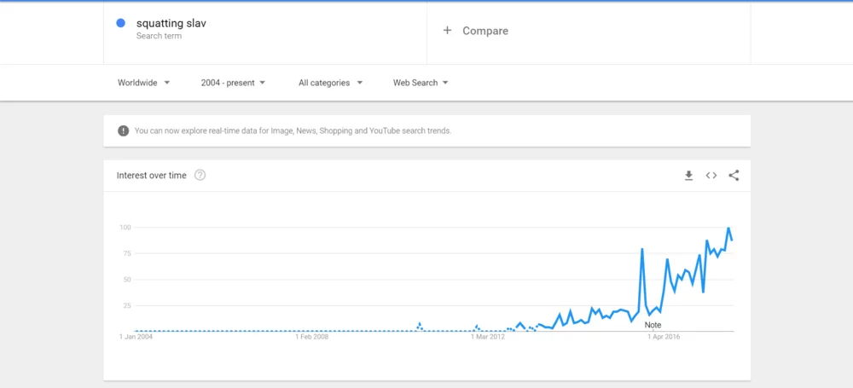Click the blue dot color indicator
The height and width of the screenshot is (388, 853).
pyautogui.click(x=121, y=24)
